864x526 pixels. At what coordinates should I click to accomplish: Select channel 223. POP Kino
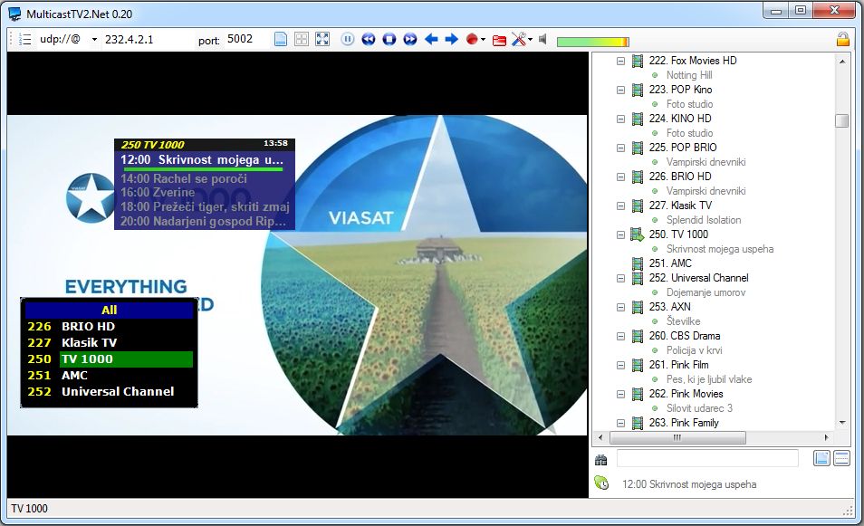click(x=680, y=90)
